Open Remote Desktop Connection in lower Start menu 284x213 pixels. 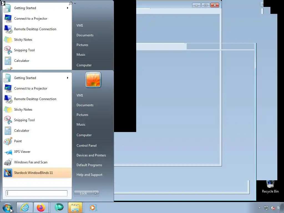pos(37,99)
